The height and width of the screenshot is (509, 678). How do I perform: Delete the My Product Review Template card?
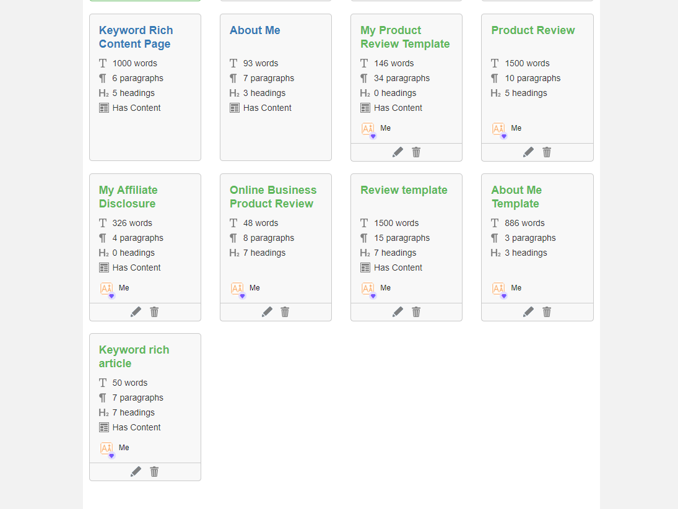tap(416, 152)
